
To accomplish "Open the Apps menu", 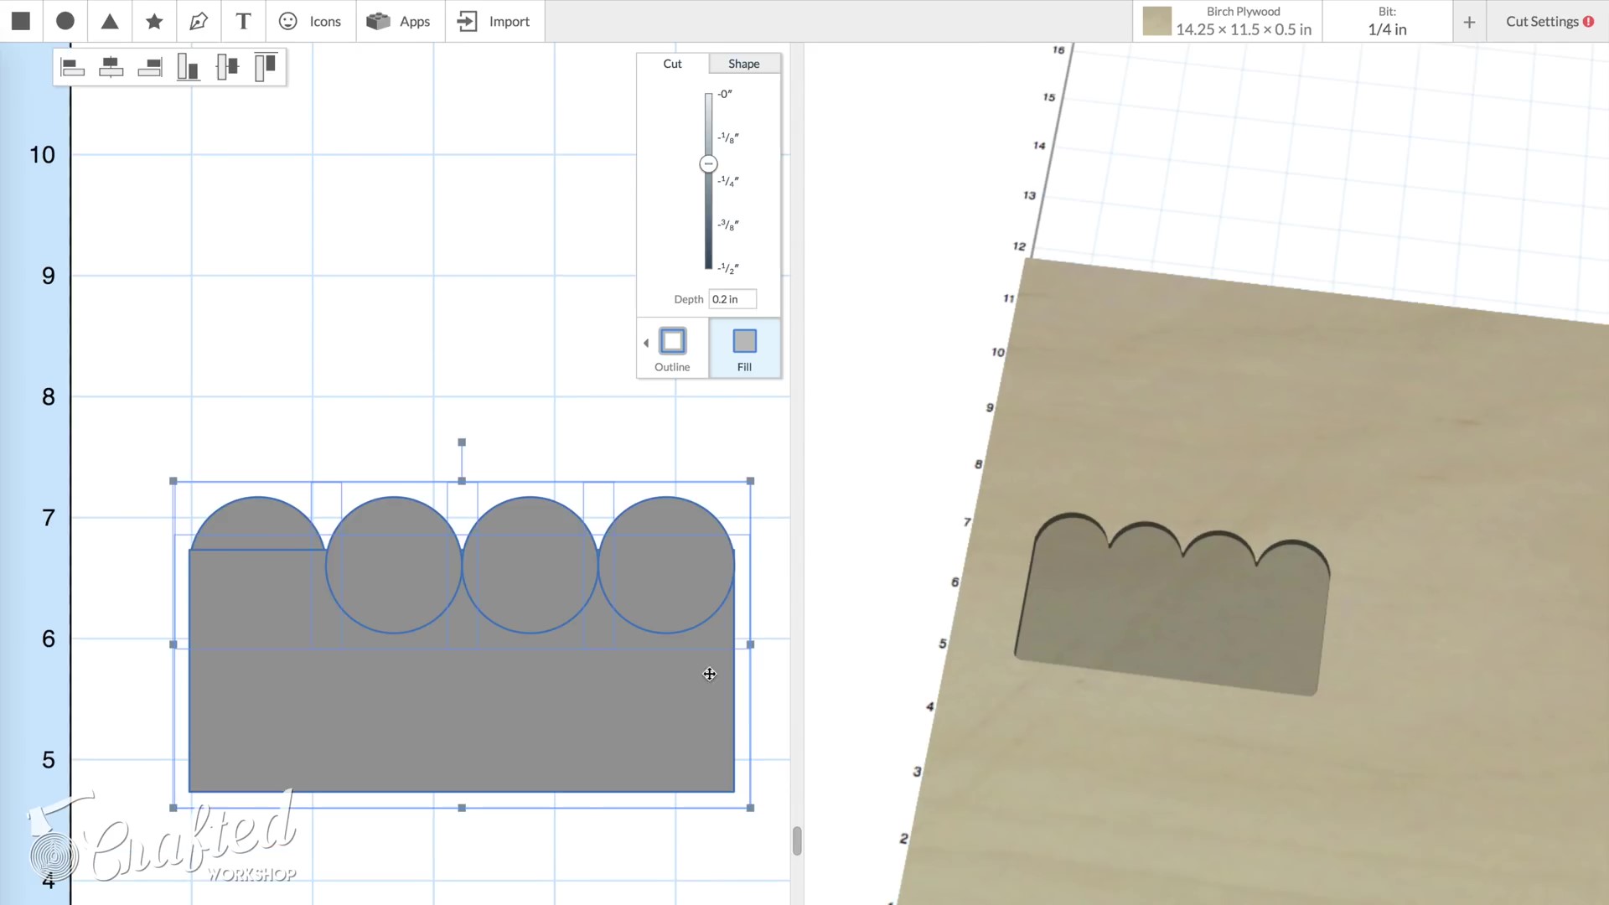I will (x=399, y=21).
